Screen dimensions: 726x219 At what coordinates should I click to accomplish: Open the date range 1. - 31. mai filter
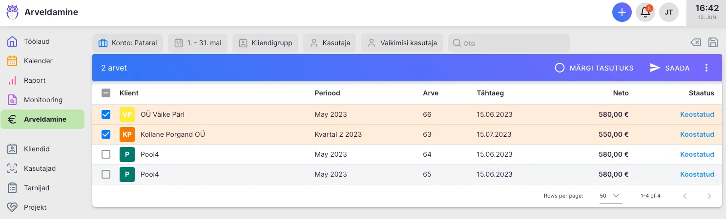coord(198,43)
